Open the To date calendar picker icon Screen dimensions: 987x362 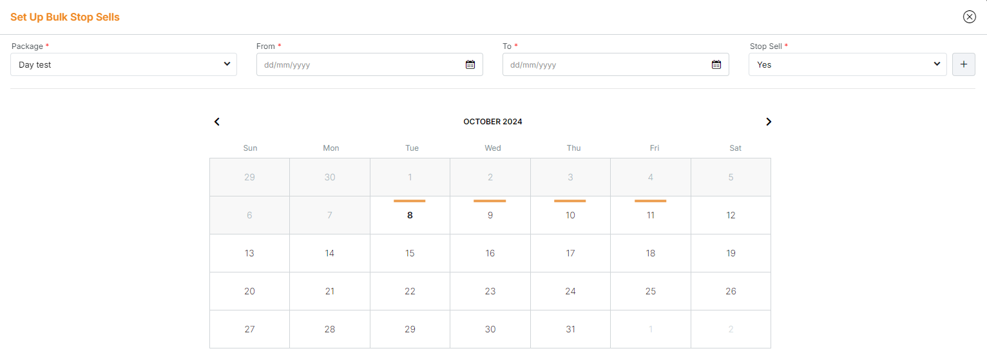coord(716,64)
